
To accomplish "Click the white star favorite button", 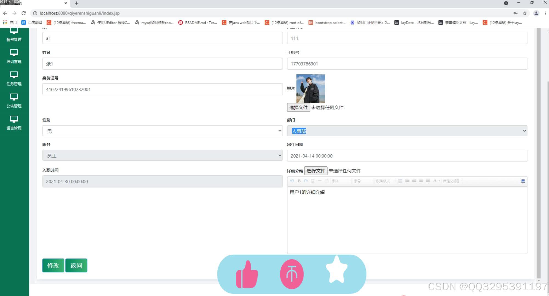I will coord(337,270).
